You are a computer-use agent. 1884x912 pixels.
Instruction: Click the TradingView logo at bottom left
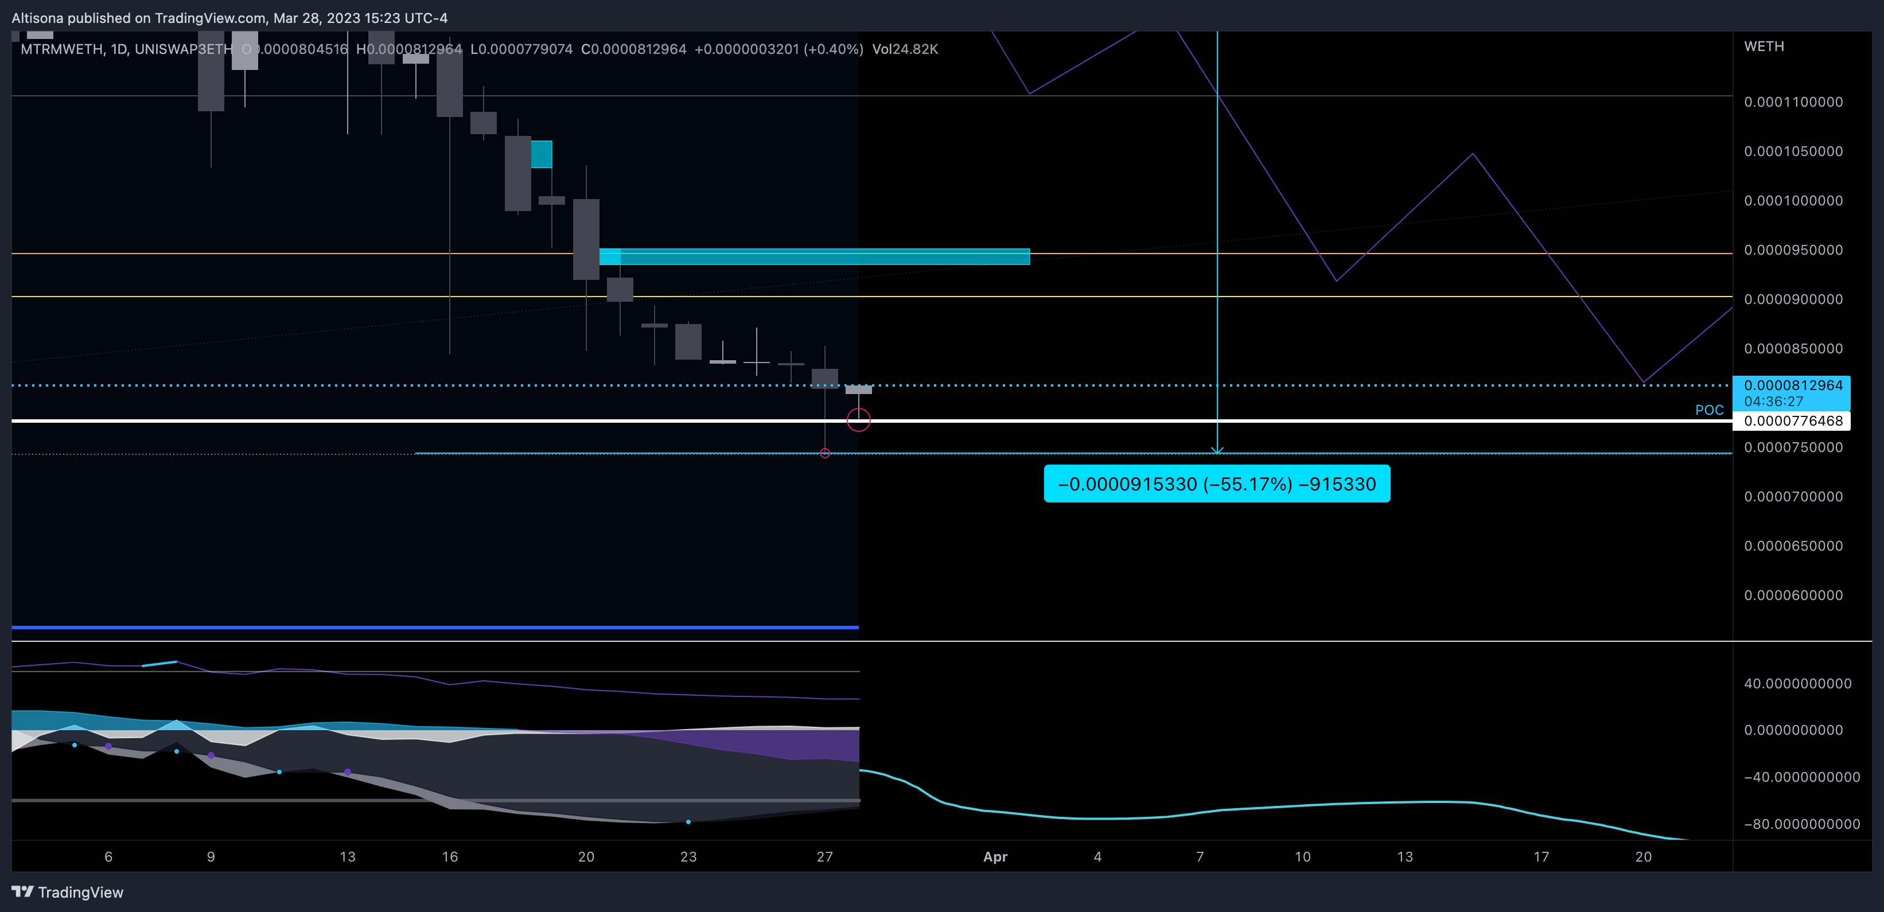[67, 891]
